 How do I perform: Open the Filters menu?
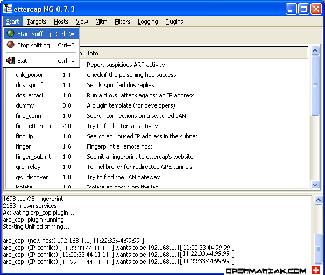pyautogui.click(x=123, y=22)
